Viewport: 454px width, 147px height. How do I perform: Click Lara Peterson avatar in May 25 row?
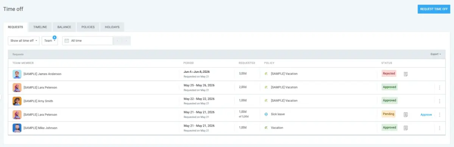pyautogui.click(x=17, y=87)
